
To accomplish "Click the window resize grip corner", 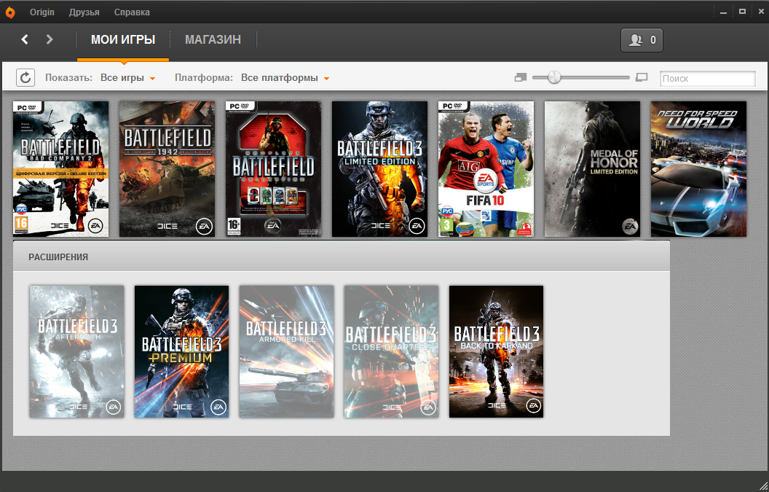I will pos(762,485).
